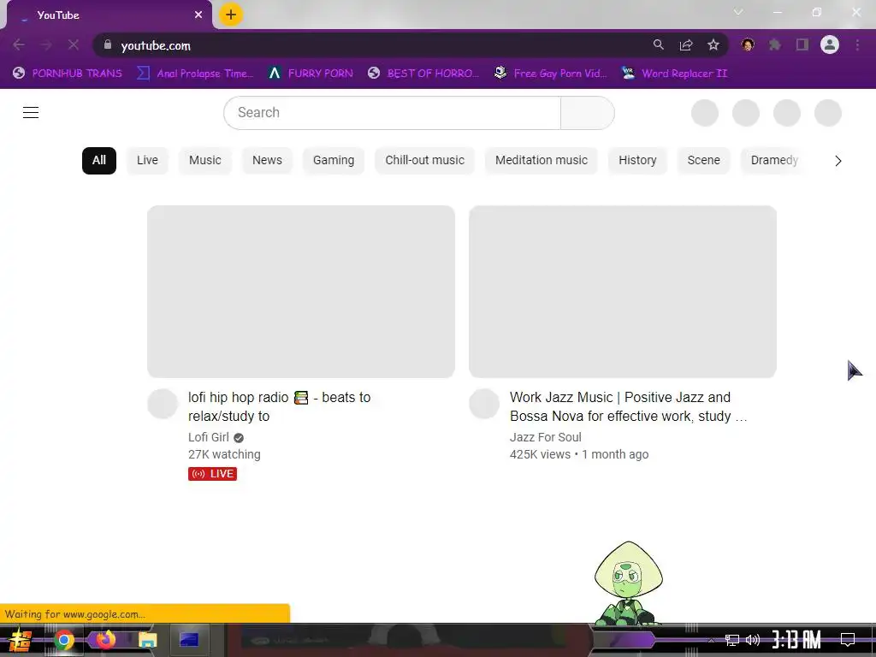Open lofi hip hop radio video title

pos(280,406)
